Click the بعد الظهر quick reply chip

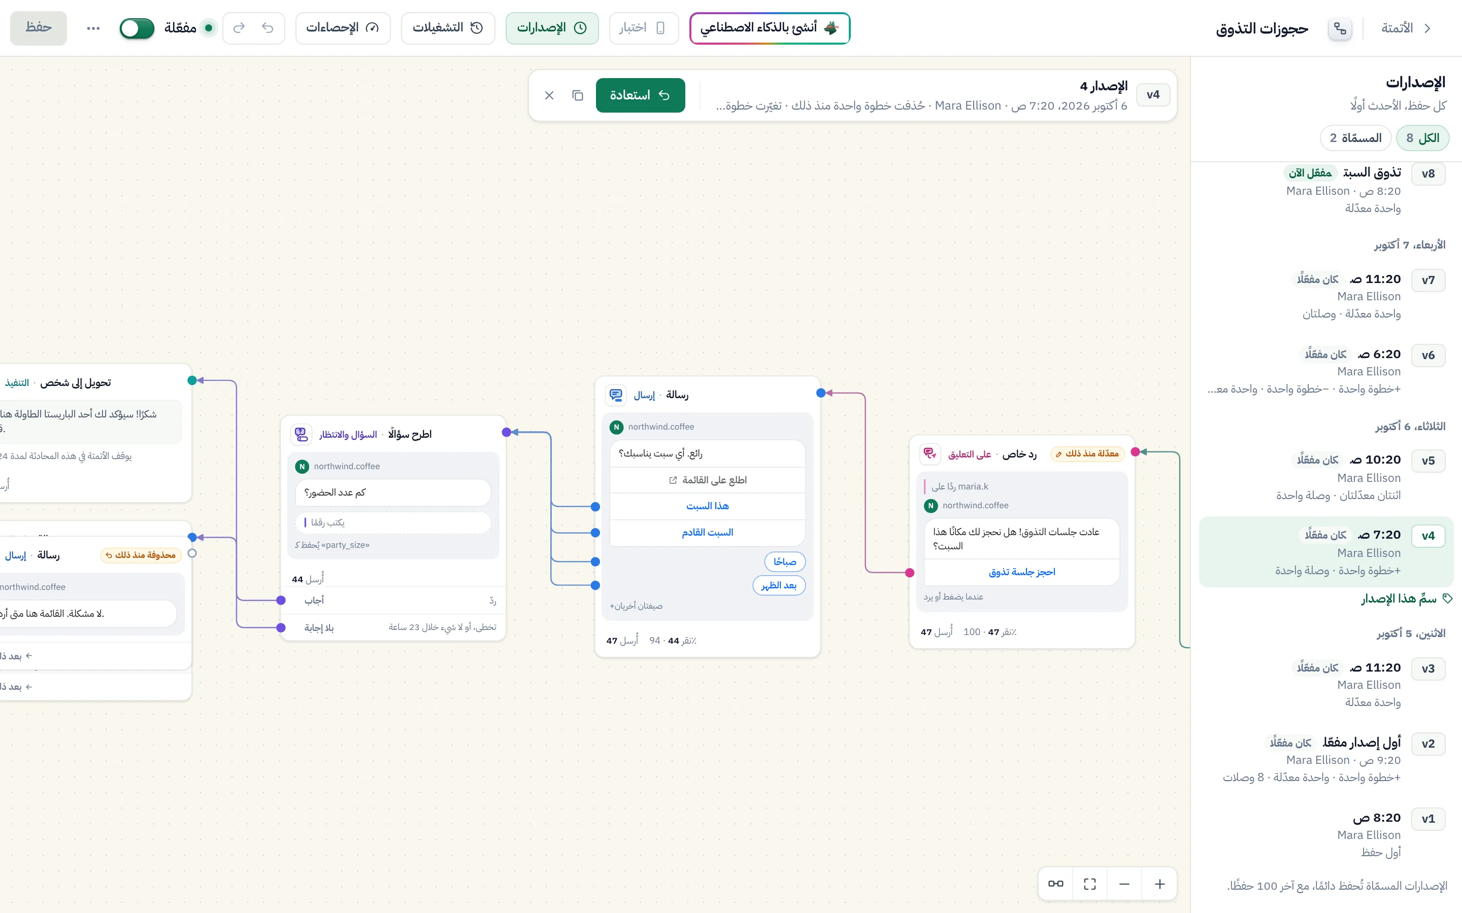pos(779,585)
